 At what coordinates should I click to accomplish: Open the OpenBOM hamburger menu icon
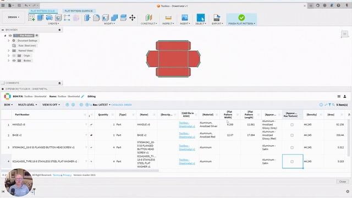(x=339, y=97)
